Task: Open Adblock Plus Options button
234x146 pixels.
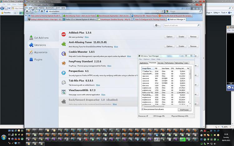Action: click(x=169, y=37)
